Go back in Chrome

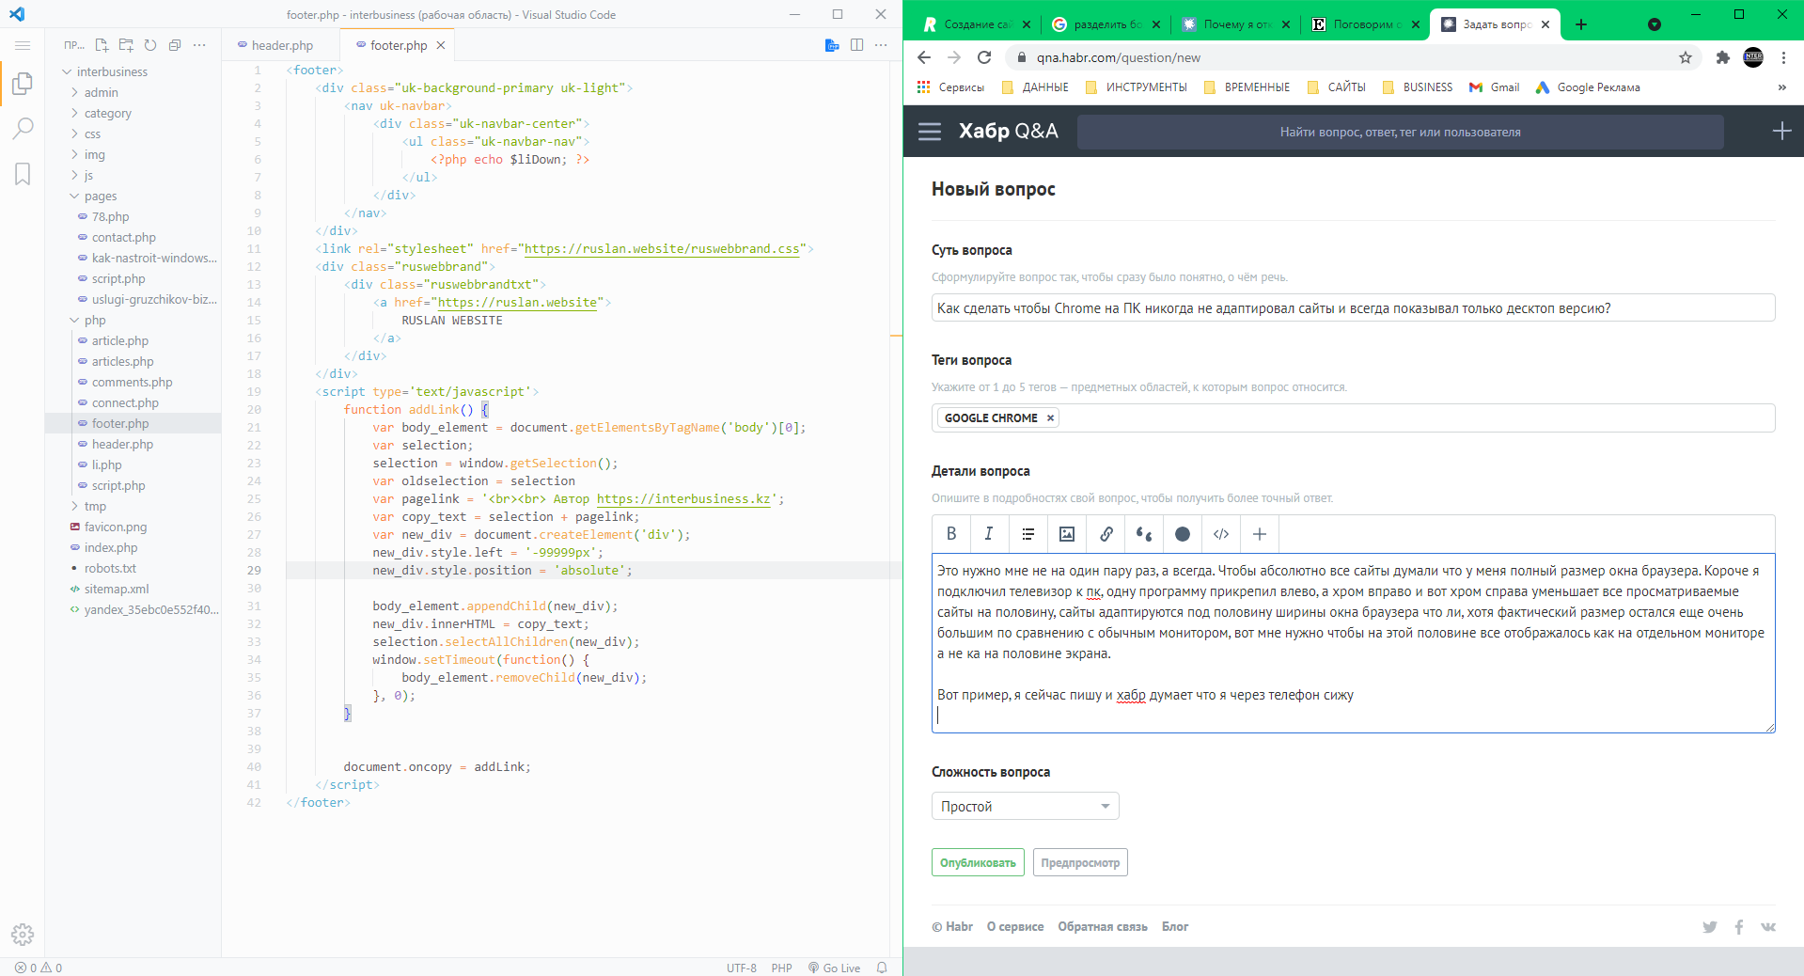[x=924, y=57]
